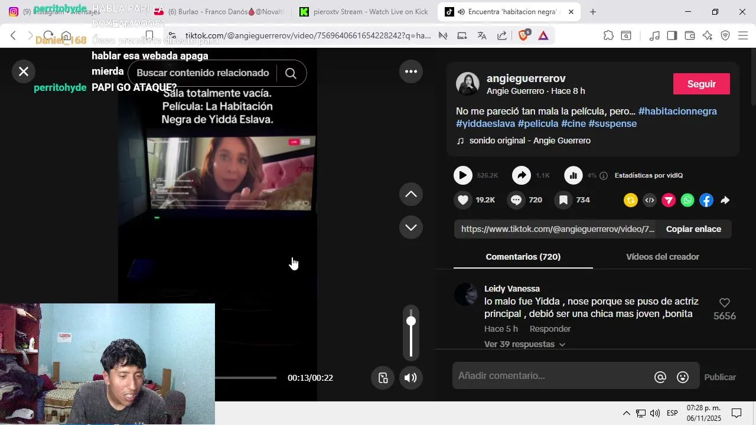Click the 'Publicar' button
The width and height of the screenshot is (756, 425).
coord(720,377)
